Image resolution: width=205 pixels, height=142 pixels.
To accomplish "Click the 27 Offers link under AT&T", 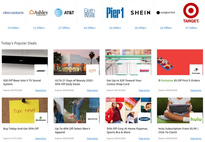I will (x=64, y=28).
